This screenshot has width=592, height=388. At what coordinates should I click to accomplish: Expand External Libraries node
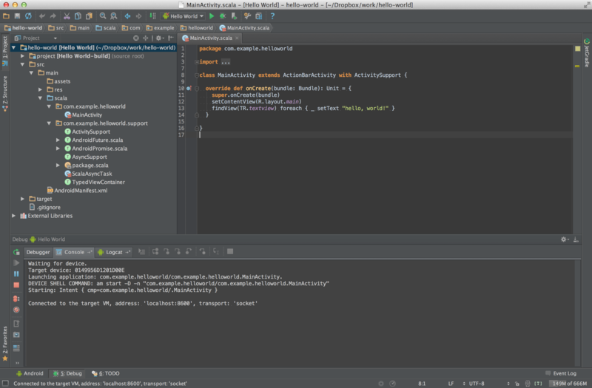click(13, 216)
